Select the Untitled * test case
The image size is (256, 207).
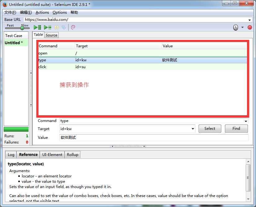point(16,43)
